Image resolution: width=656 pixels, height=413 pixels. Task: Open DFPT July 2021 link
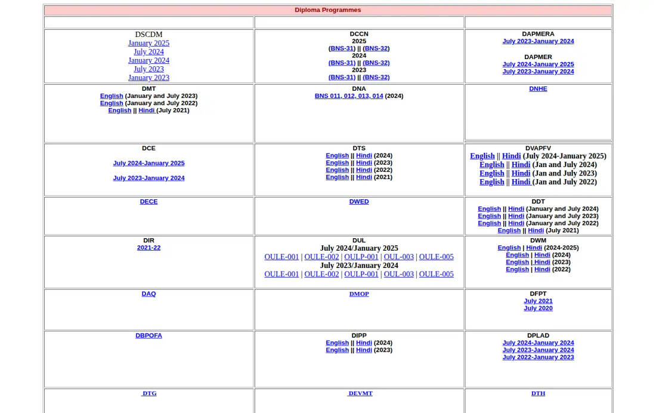coord(538,301)
